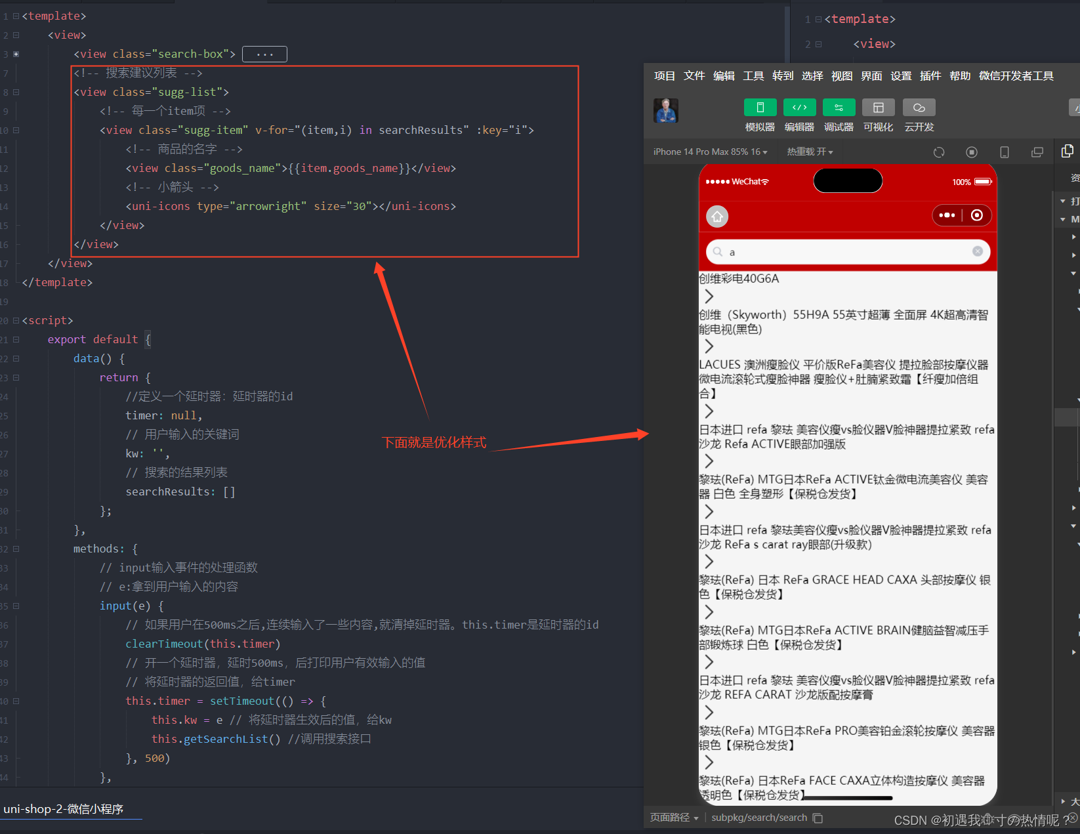This screenshot has width=1080, height=834.
Task: Tap the magnifier icon in search box
Action: click(x=718, y=252)
